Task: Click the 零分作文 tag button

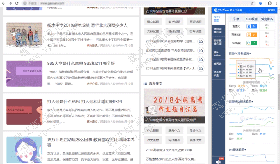Action: [196, 131]
